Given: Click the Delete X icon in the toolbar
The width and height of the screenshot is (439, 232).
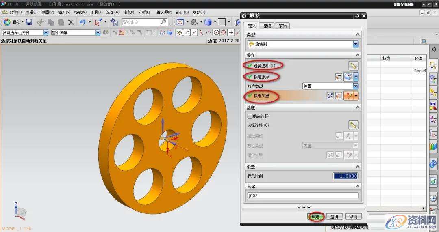Looking at the screenshot, I should [x=71, y=22].
